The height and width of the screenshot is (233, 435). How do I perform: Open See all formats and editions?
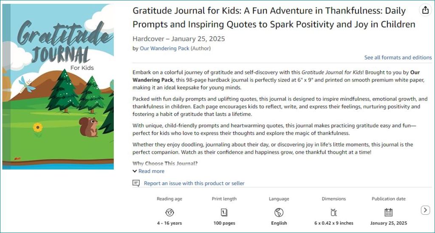398,57
